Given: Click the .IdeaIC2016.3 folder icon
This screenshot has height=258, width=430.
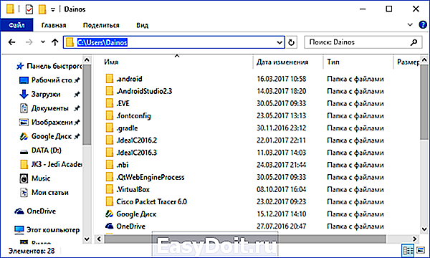Looking at the screenshot, I should click(109, 153).
